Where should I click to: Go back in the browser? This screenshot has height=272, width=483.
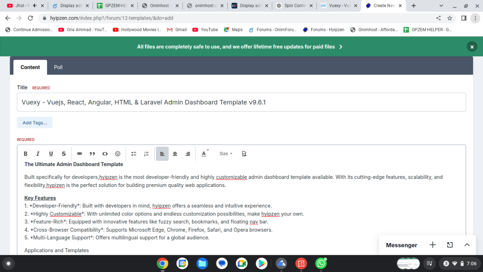pyautogui.click(x=8, y=18)
